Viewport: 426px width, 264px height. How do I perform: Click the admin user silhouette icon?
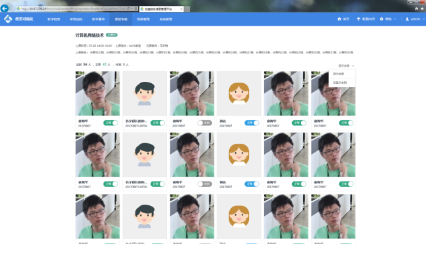(x=407, y=19)
